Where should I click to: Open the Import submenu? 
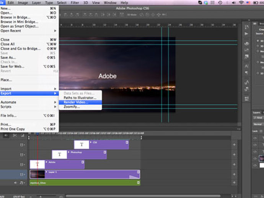pos(29,89)
